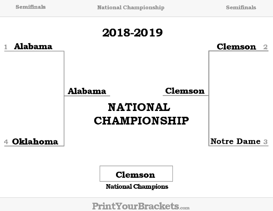Click seed 3 Notre Dame team entry

pos(236,141)
